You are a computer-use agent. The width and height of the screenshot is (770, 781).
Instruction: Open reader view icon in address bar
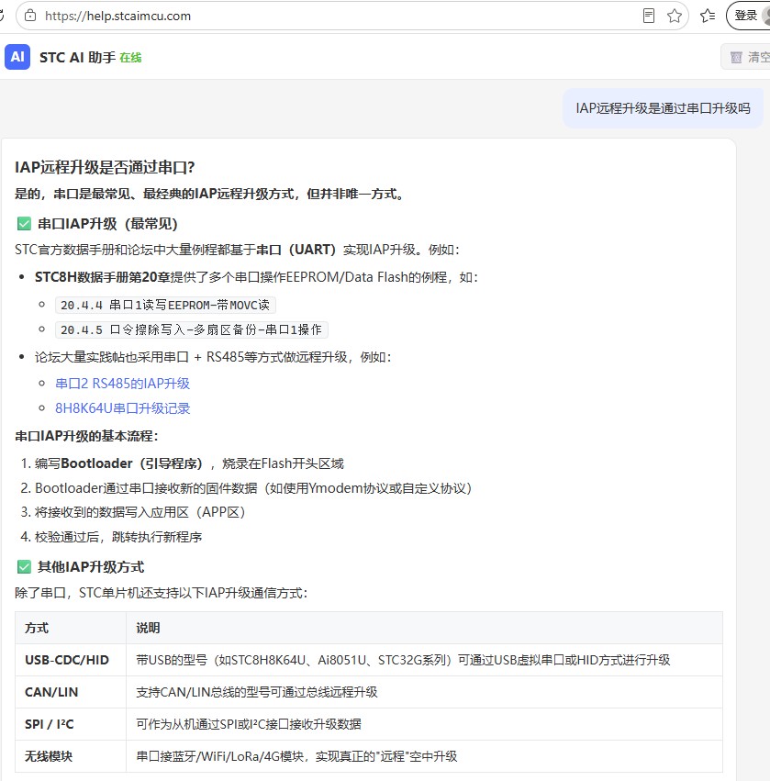(x=649, y=16)
